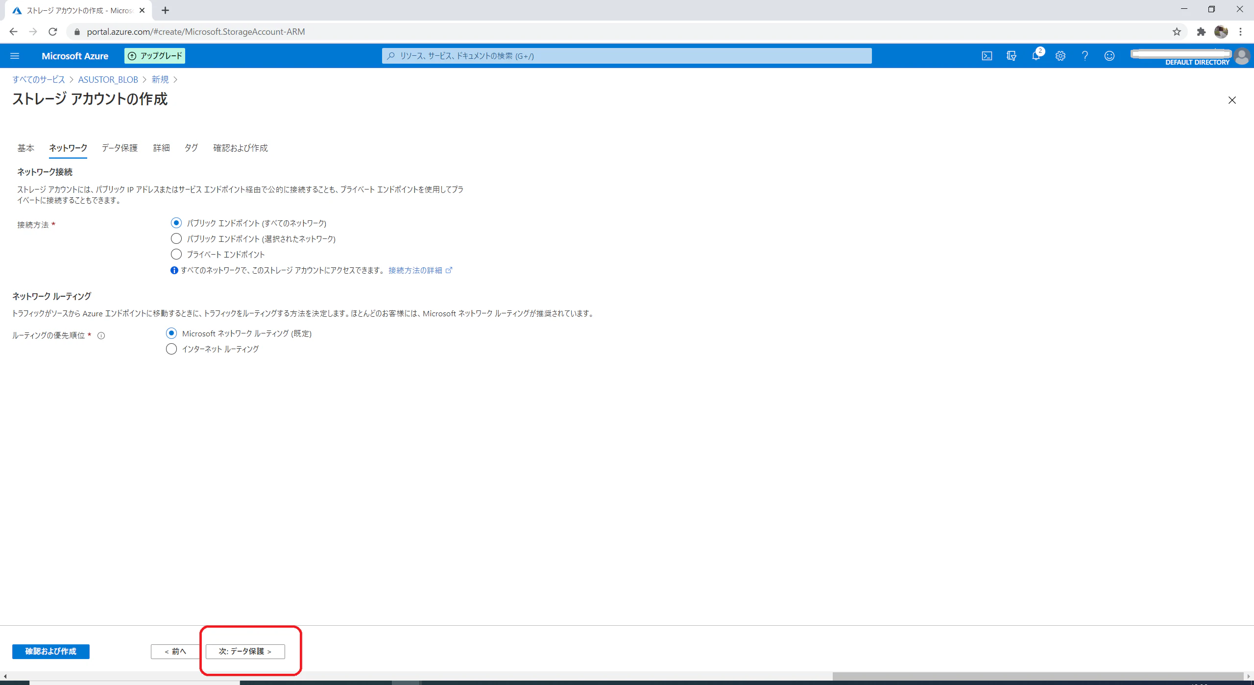The image size is (1254, 685).
Task: Go to 新規 breadcrumb
Action: tap(160, 80)
